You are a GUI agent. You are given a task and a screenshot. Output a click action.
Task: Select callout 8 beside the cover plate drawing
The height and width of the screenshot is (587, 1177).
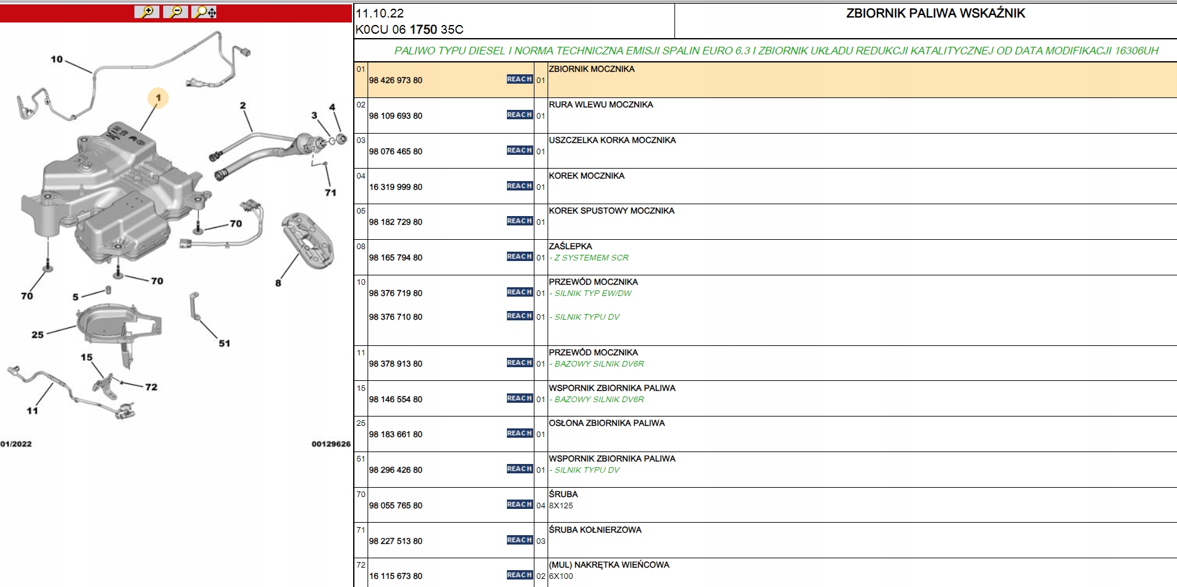click(278, 283)
